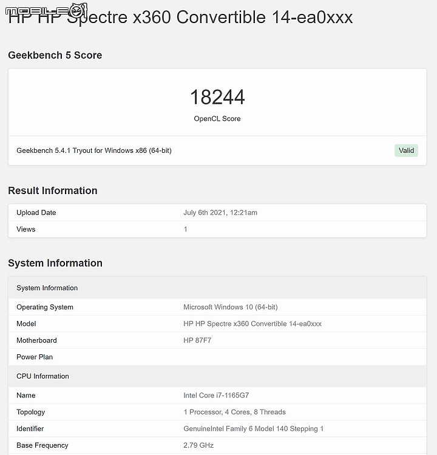Click the Result Information heading

point(53,190)
